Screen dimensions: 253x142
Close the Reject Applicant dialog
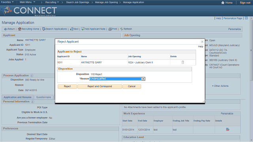[x=202, y=42]
